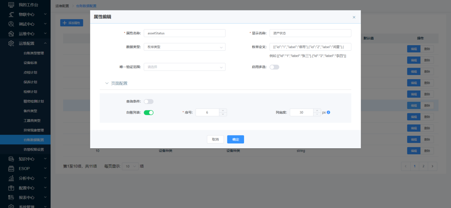The width and height of the screenshot is (451, 208).
Task: Click the 物联中心 sidebar icon
Action: point(11,15)
